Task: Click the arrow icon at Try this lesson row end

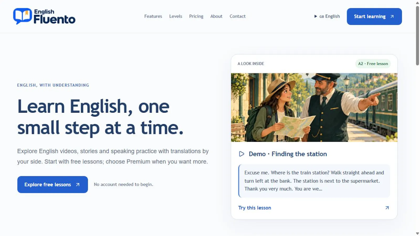Action: pyautogui.click(x=387, y=208)
